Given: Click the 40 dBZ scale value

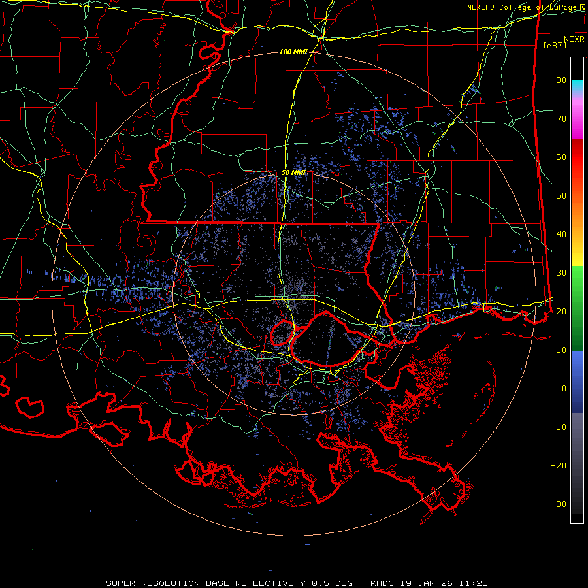Looking at the screenshot, I should coord(561,235).
